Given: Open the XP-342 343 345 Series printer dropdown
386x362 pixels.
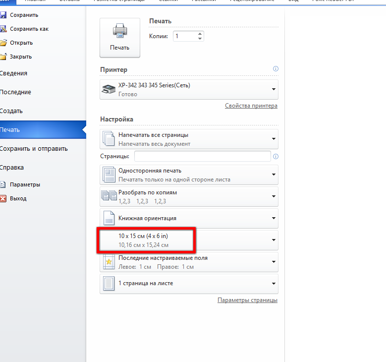Looking at the screenshot, I should [x=189, y=89].
